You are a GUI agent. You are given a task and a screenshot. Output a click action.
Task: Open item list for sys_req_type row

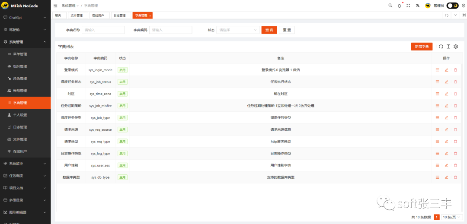pyautogui.click(x=438, y=142)
